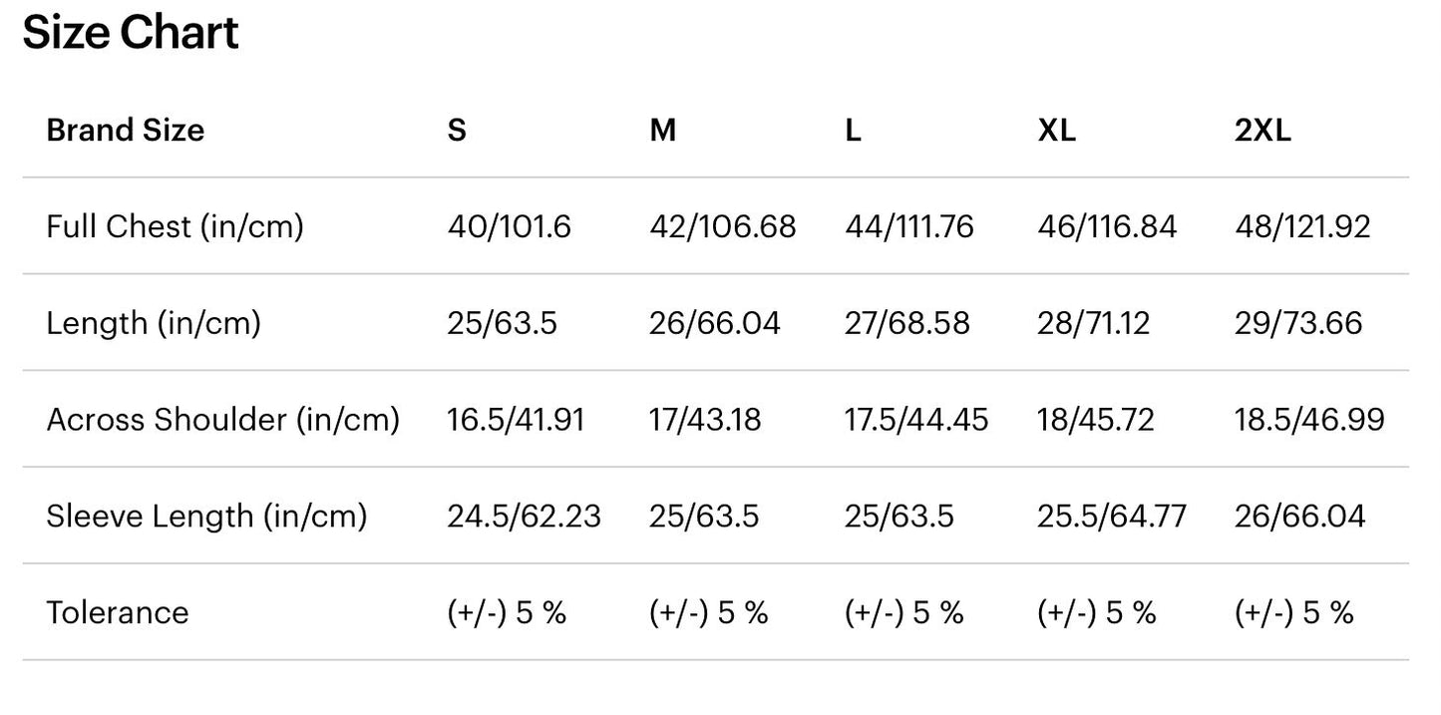Image resolution: width=1441 pixels, height=715 pixels.
Task: Click the 40/101.6 chest value
Action: click(x=509, y=226)
